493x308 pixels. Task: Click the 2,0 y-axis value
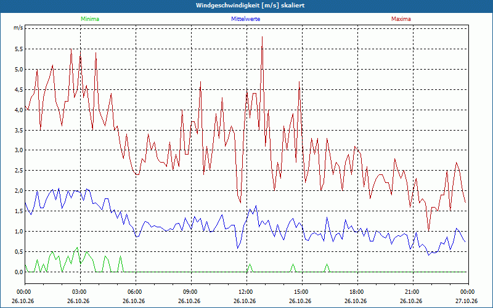(19, 191)
